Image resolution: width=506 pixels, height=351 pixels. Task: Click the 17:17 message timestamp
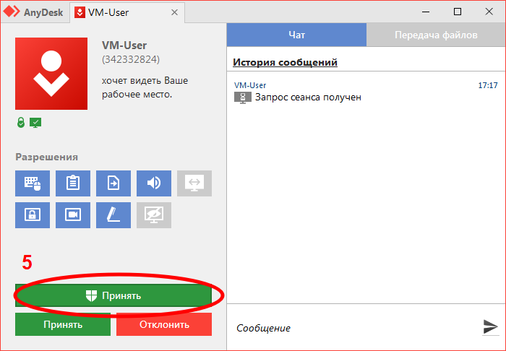click(x=488, y=85)
